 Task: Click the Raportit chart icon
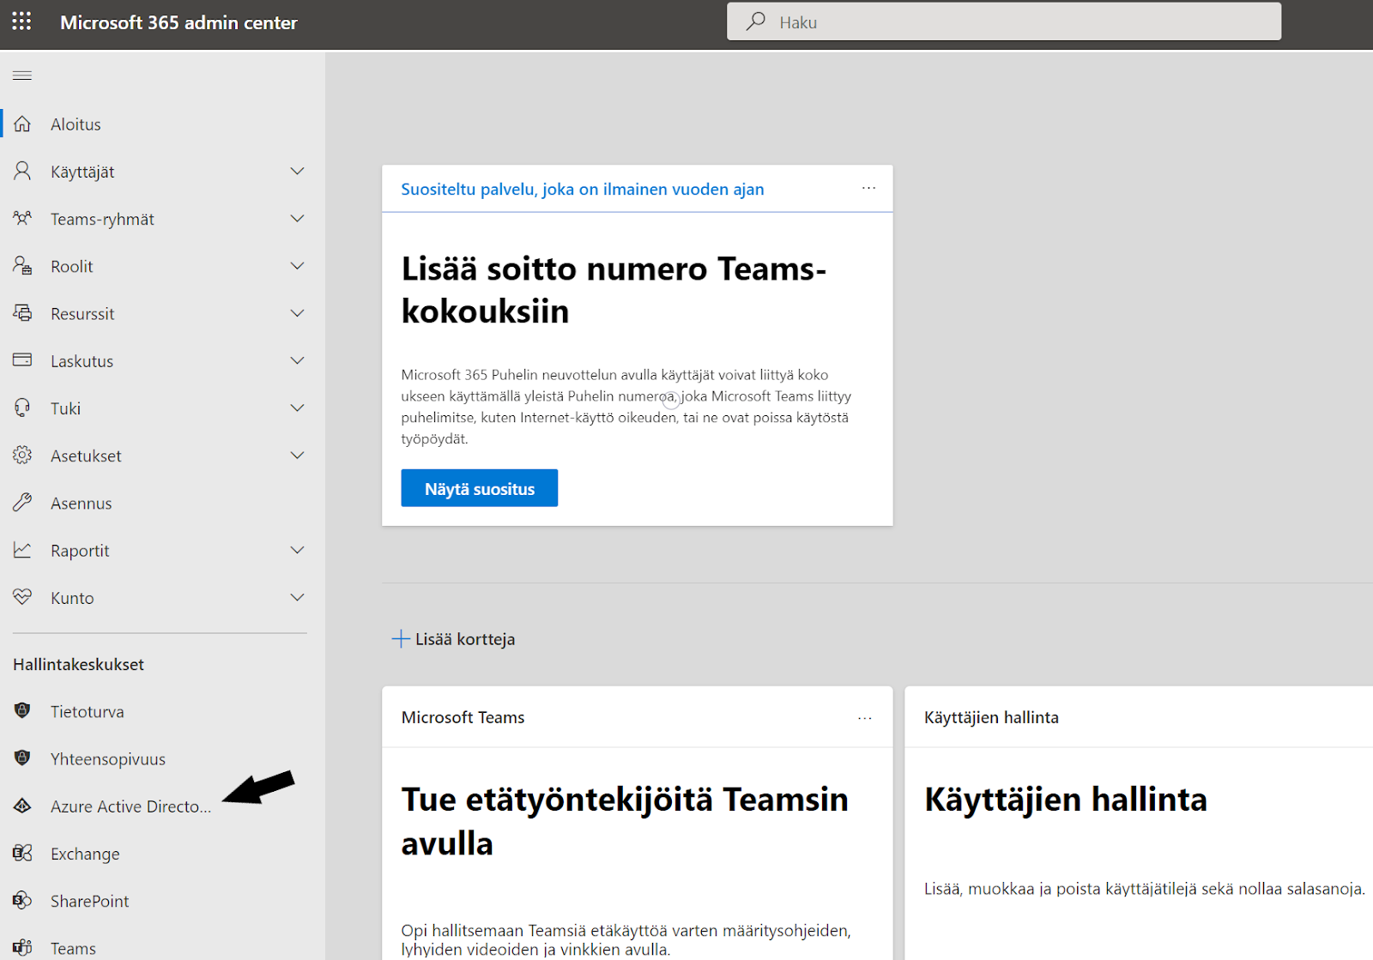coord(22,550)
